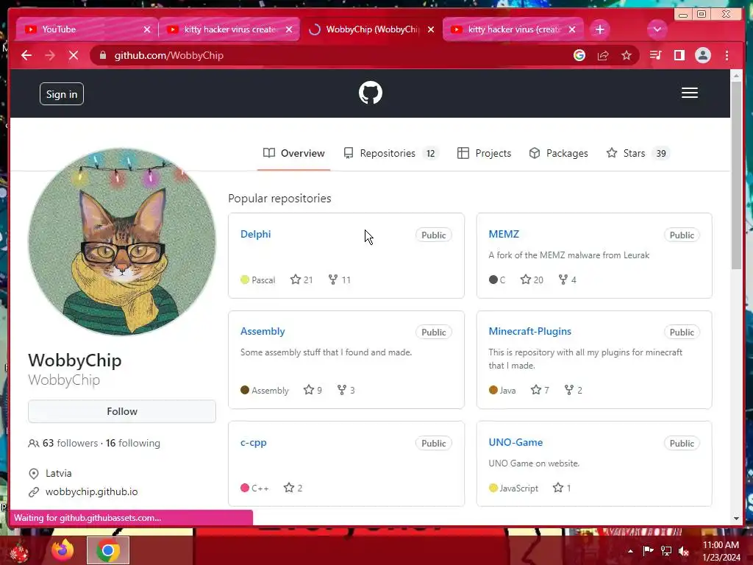Open Firefox from the taskbar
This screenshot has height=565, width=753.
click(x=63, y=550)
